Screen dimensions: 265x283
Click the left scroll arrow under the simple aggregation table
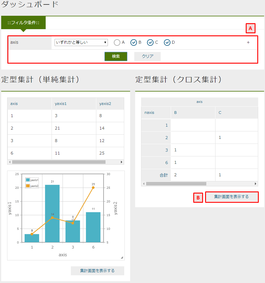[9, 162]
